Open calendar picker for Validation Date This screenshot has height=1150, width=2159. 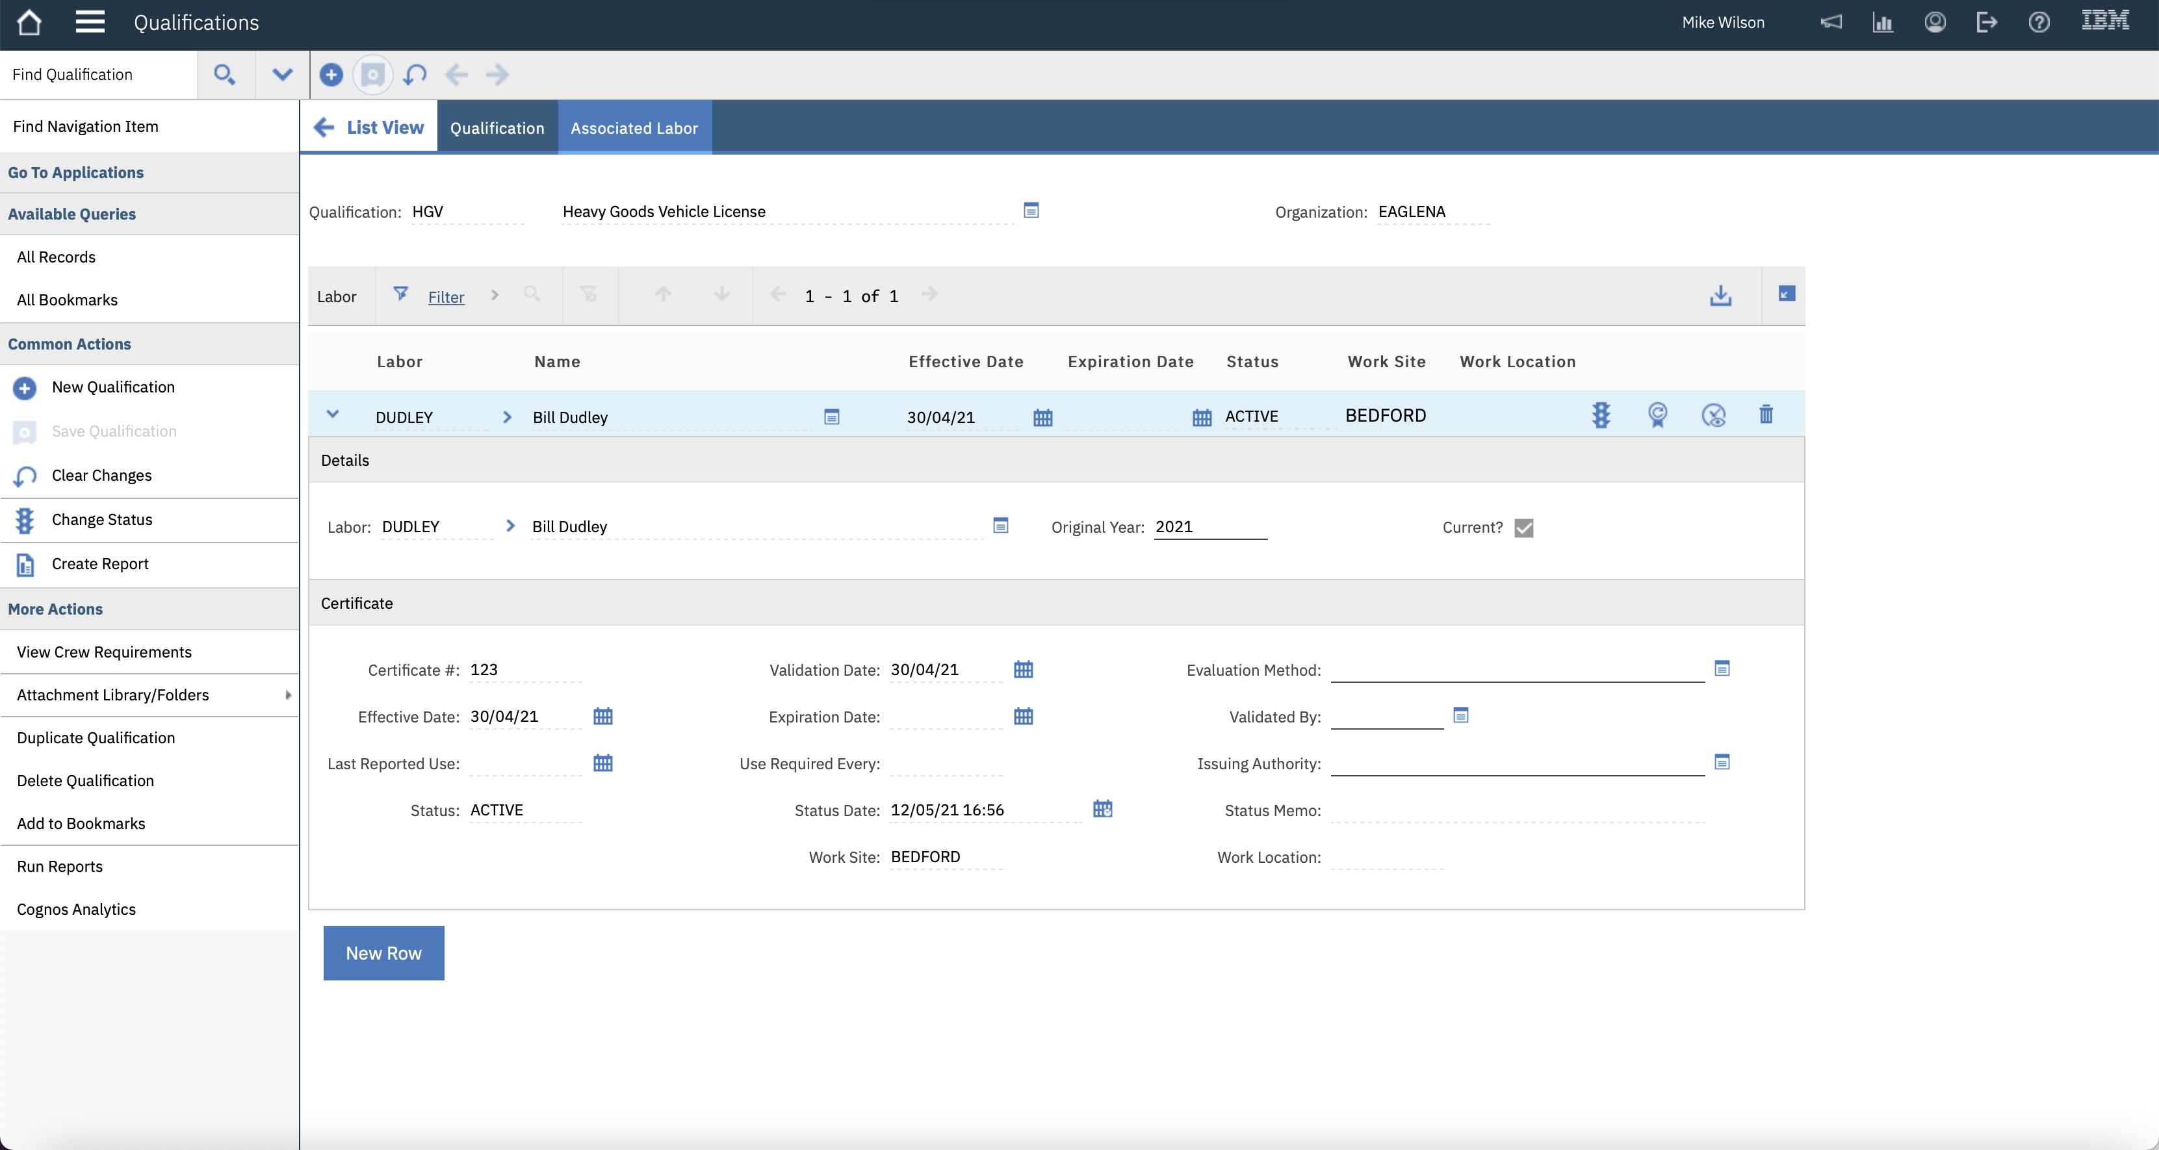pyautogui.click(x=1024, y=669)
